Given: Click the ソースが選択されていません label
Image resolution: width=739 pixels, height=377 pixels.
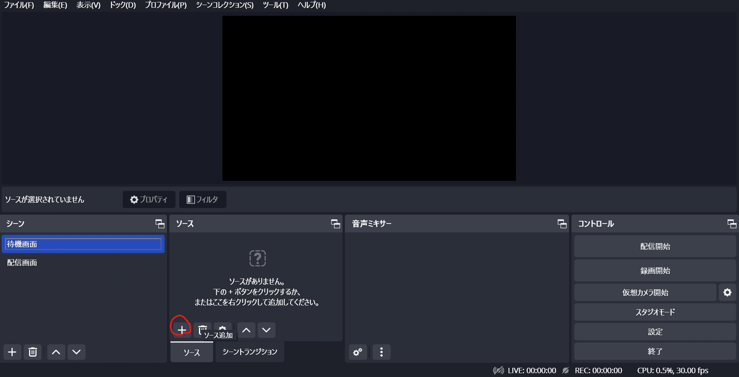Looking at the screenshot, I should tap(44, 200).
